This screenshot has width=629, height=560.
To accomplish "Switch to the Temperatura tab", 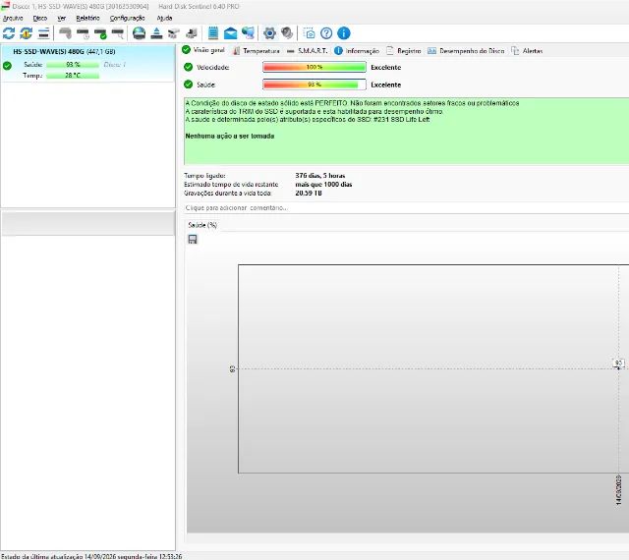I will pyautogui.click(x=257, y=51).
